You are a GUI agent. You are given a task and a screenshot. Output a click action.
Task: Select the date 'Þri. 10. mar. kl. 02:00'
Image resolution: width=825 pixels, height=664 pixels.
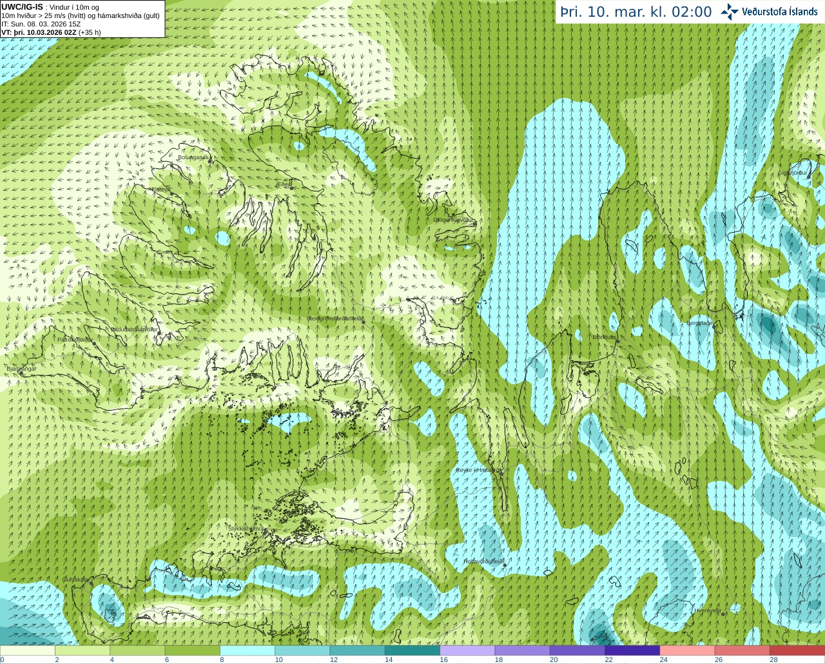636,12
